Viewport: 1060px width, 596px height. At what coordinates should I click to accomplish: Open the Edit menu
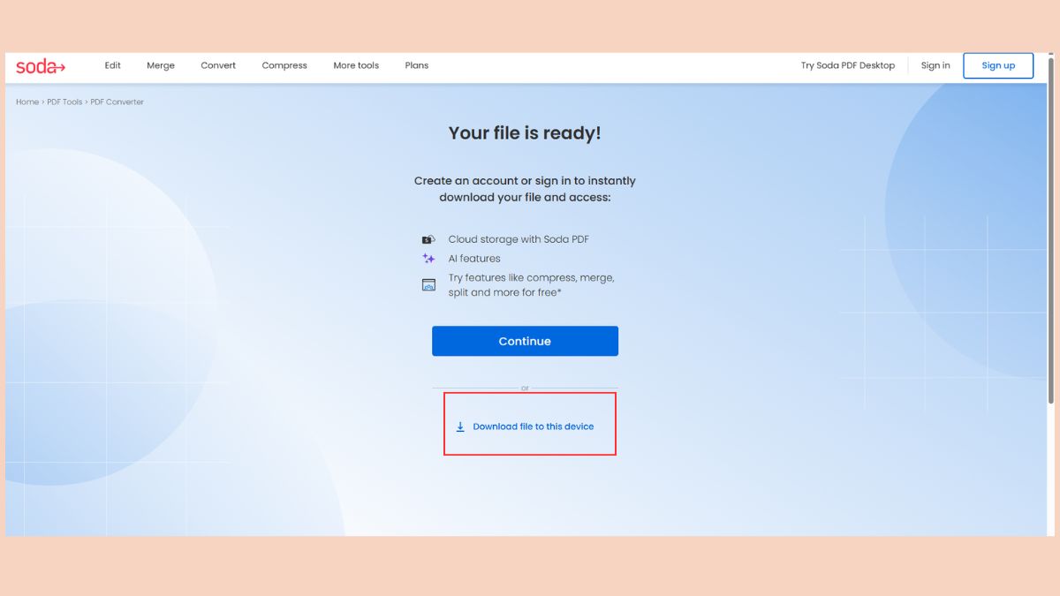113,65
